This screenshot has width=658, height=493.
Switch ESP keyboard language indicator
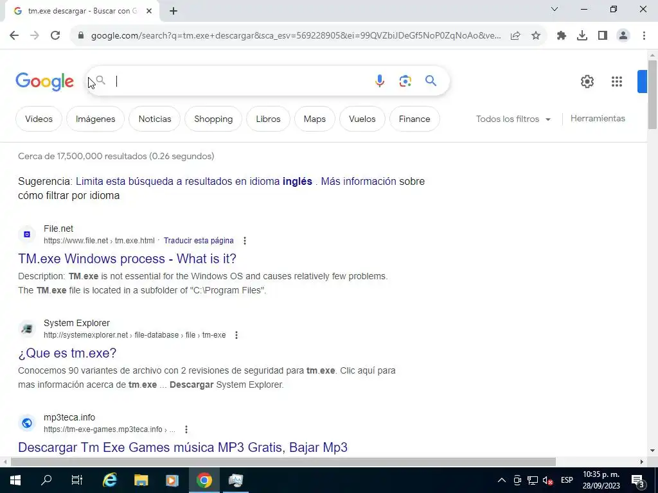567,480
